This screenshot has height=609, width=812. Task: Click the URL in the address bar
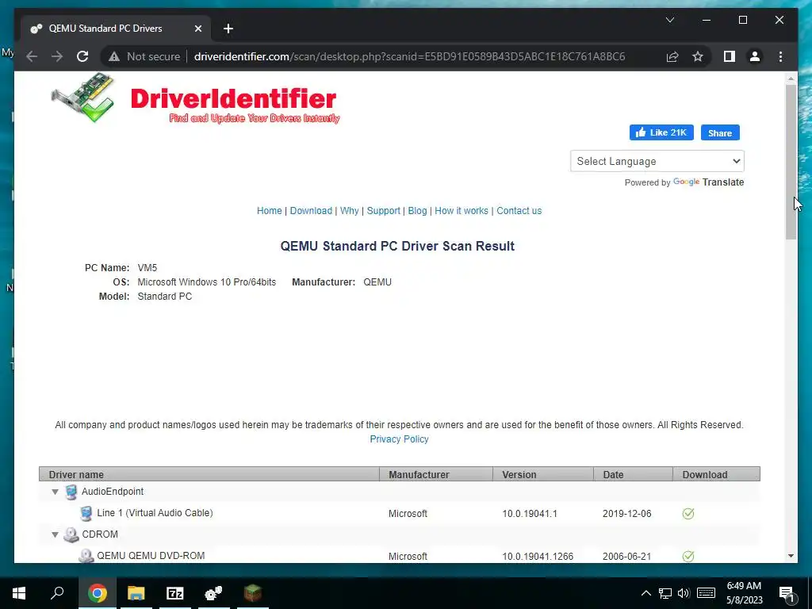pyautogui.click(x=410, y=56)
